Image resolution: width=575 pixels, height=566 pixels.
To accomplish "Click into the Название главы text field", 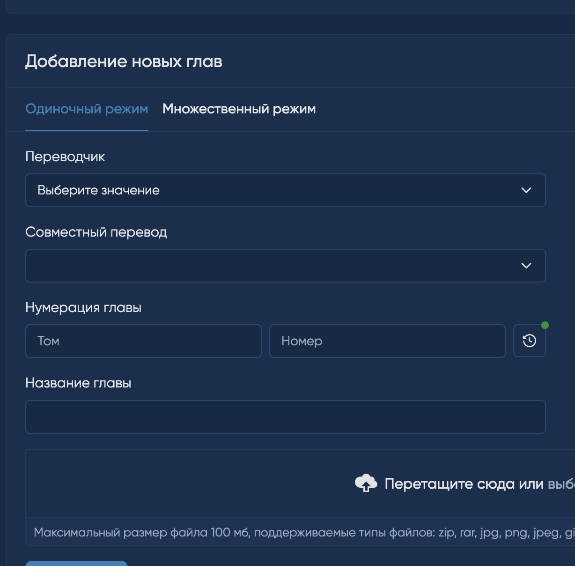I will pyautogui.click(x=285, y=417).
